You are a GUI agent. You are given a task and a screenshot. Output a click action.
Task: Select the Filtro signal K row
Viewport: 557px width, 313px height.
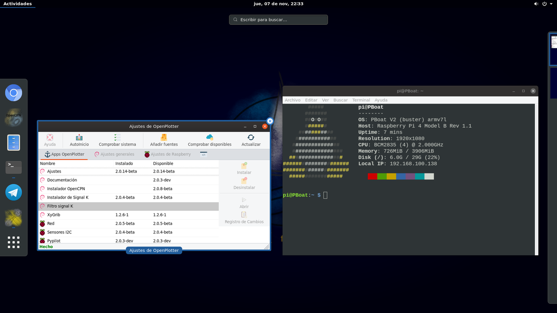tap(129, 206)
